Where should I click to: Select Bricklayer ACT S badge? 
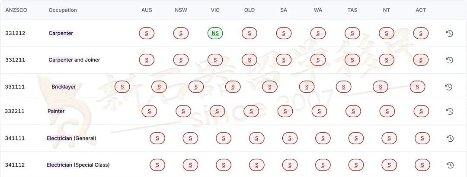(x=417, y=87)
